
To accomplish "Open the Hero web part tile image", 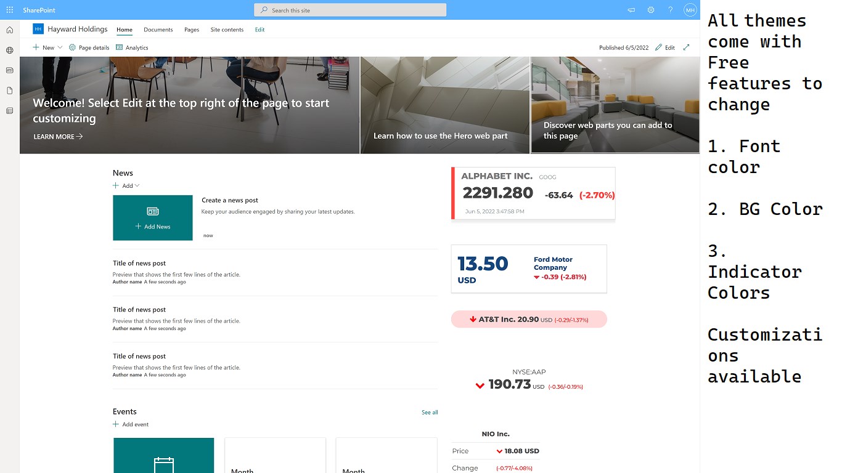I will tap(444, 105).
